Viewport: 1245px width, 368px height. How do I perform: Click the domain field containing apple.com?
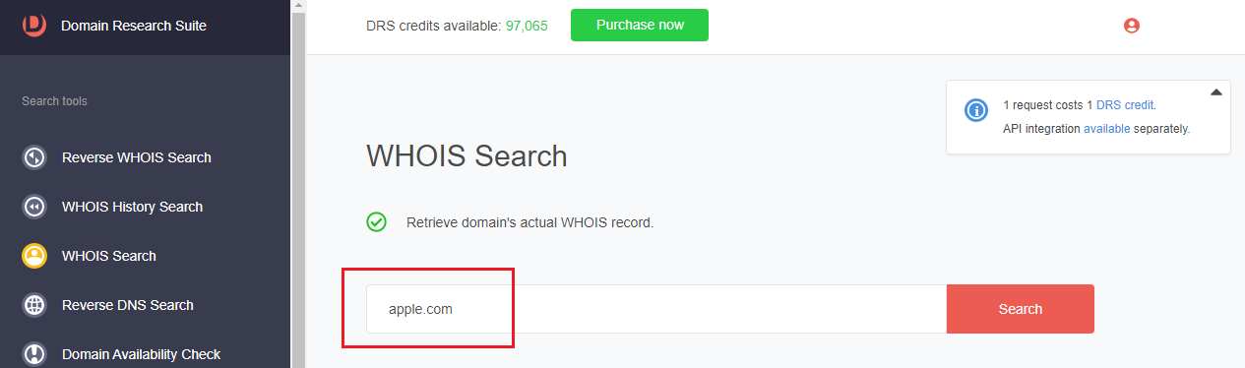[656, 309]
